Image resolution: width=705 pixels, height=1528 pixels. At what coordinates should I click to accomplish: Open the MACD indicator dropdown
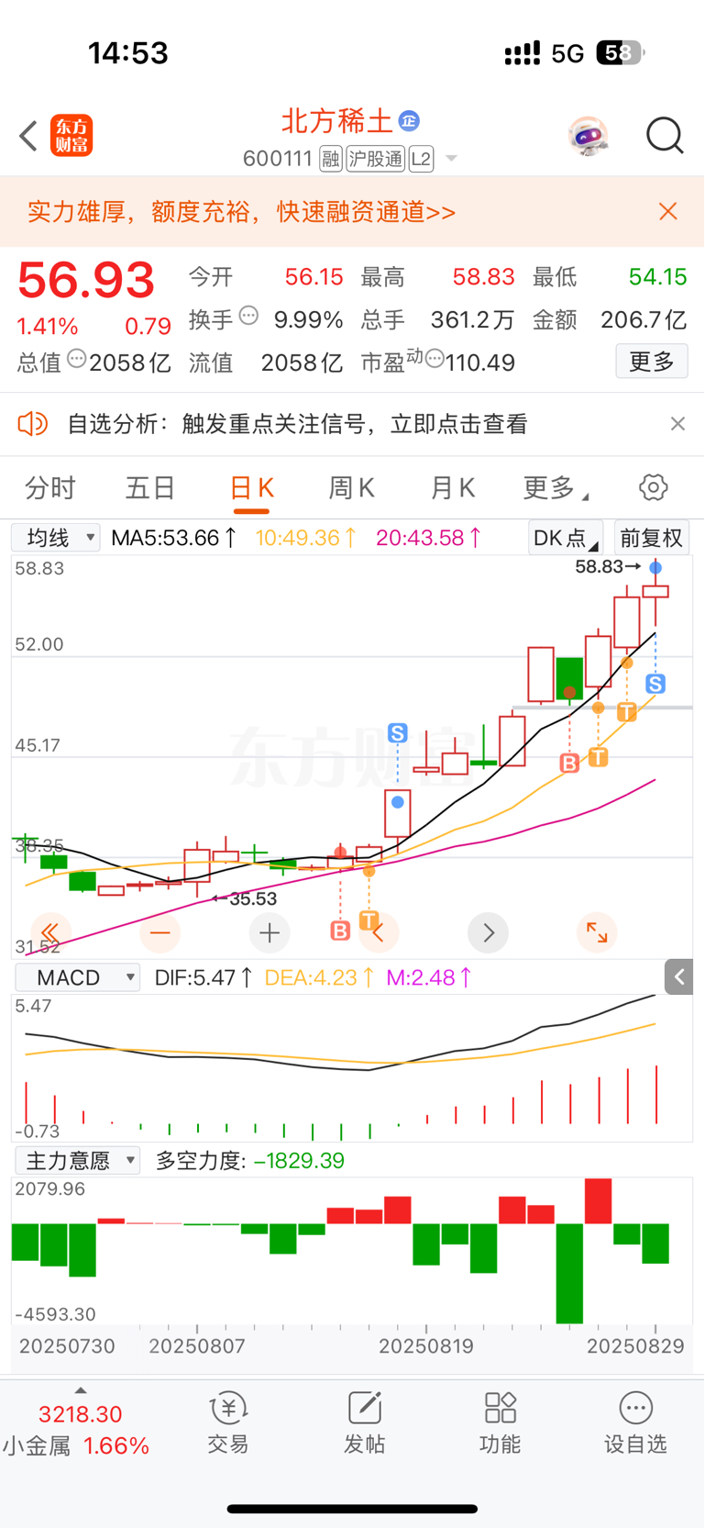coord(78,977)
